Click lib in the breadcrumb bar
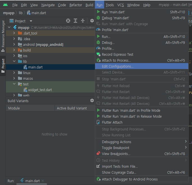The height and width of the screenshot is (185, 192). pyautogui.click(x=21, y=13)
